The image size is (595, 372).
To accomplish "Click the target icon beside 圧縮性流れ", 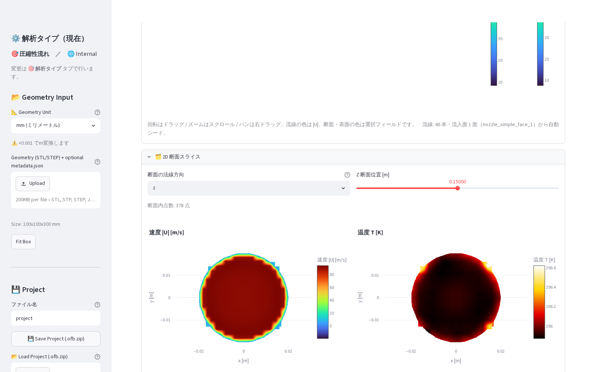I will 15,54.
